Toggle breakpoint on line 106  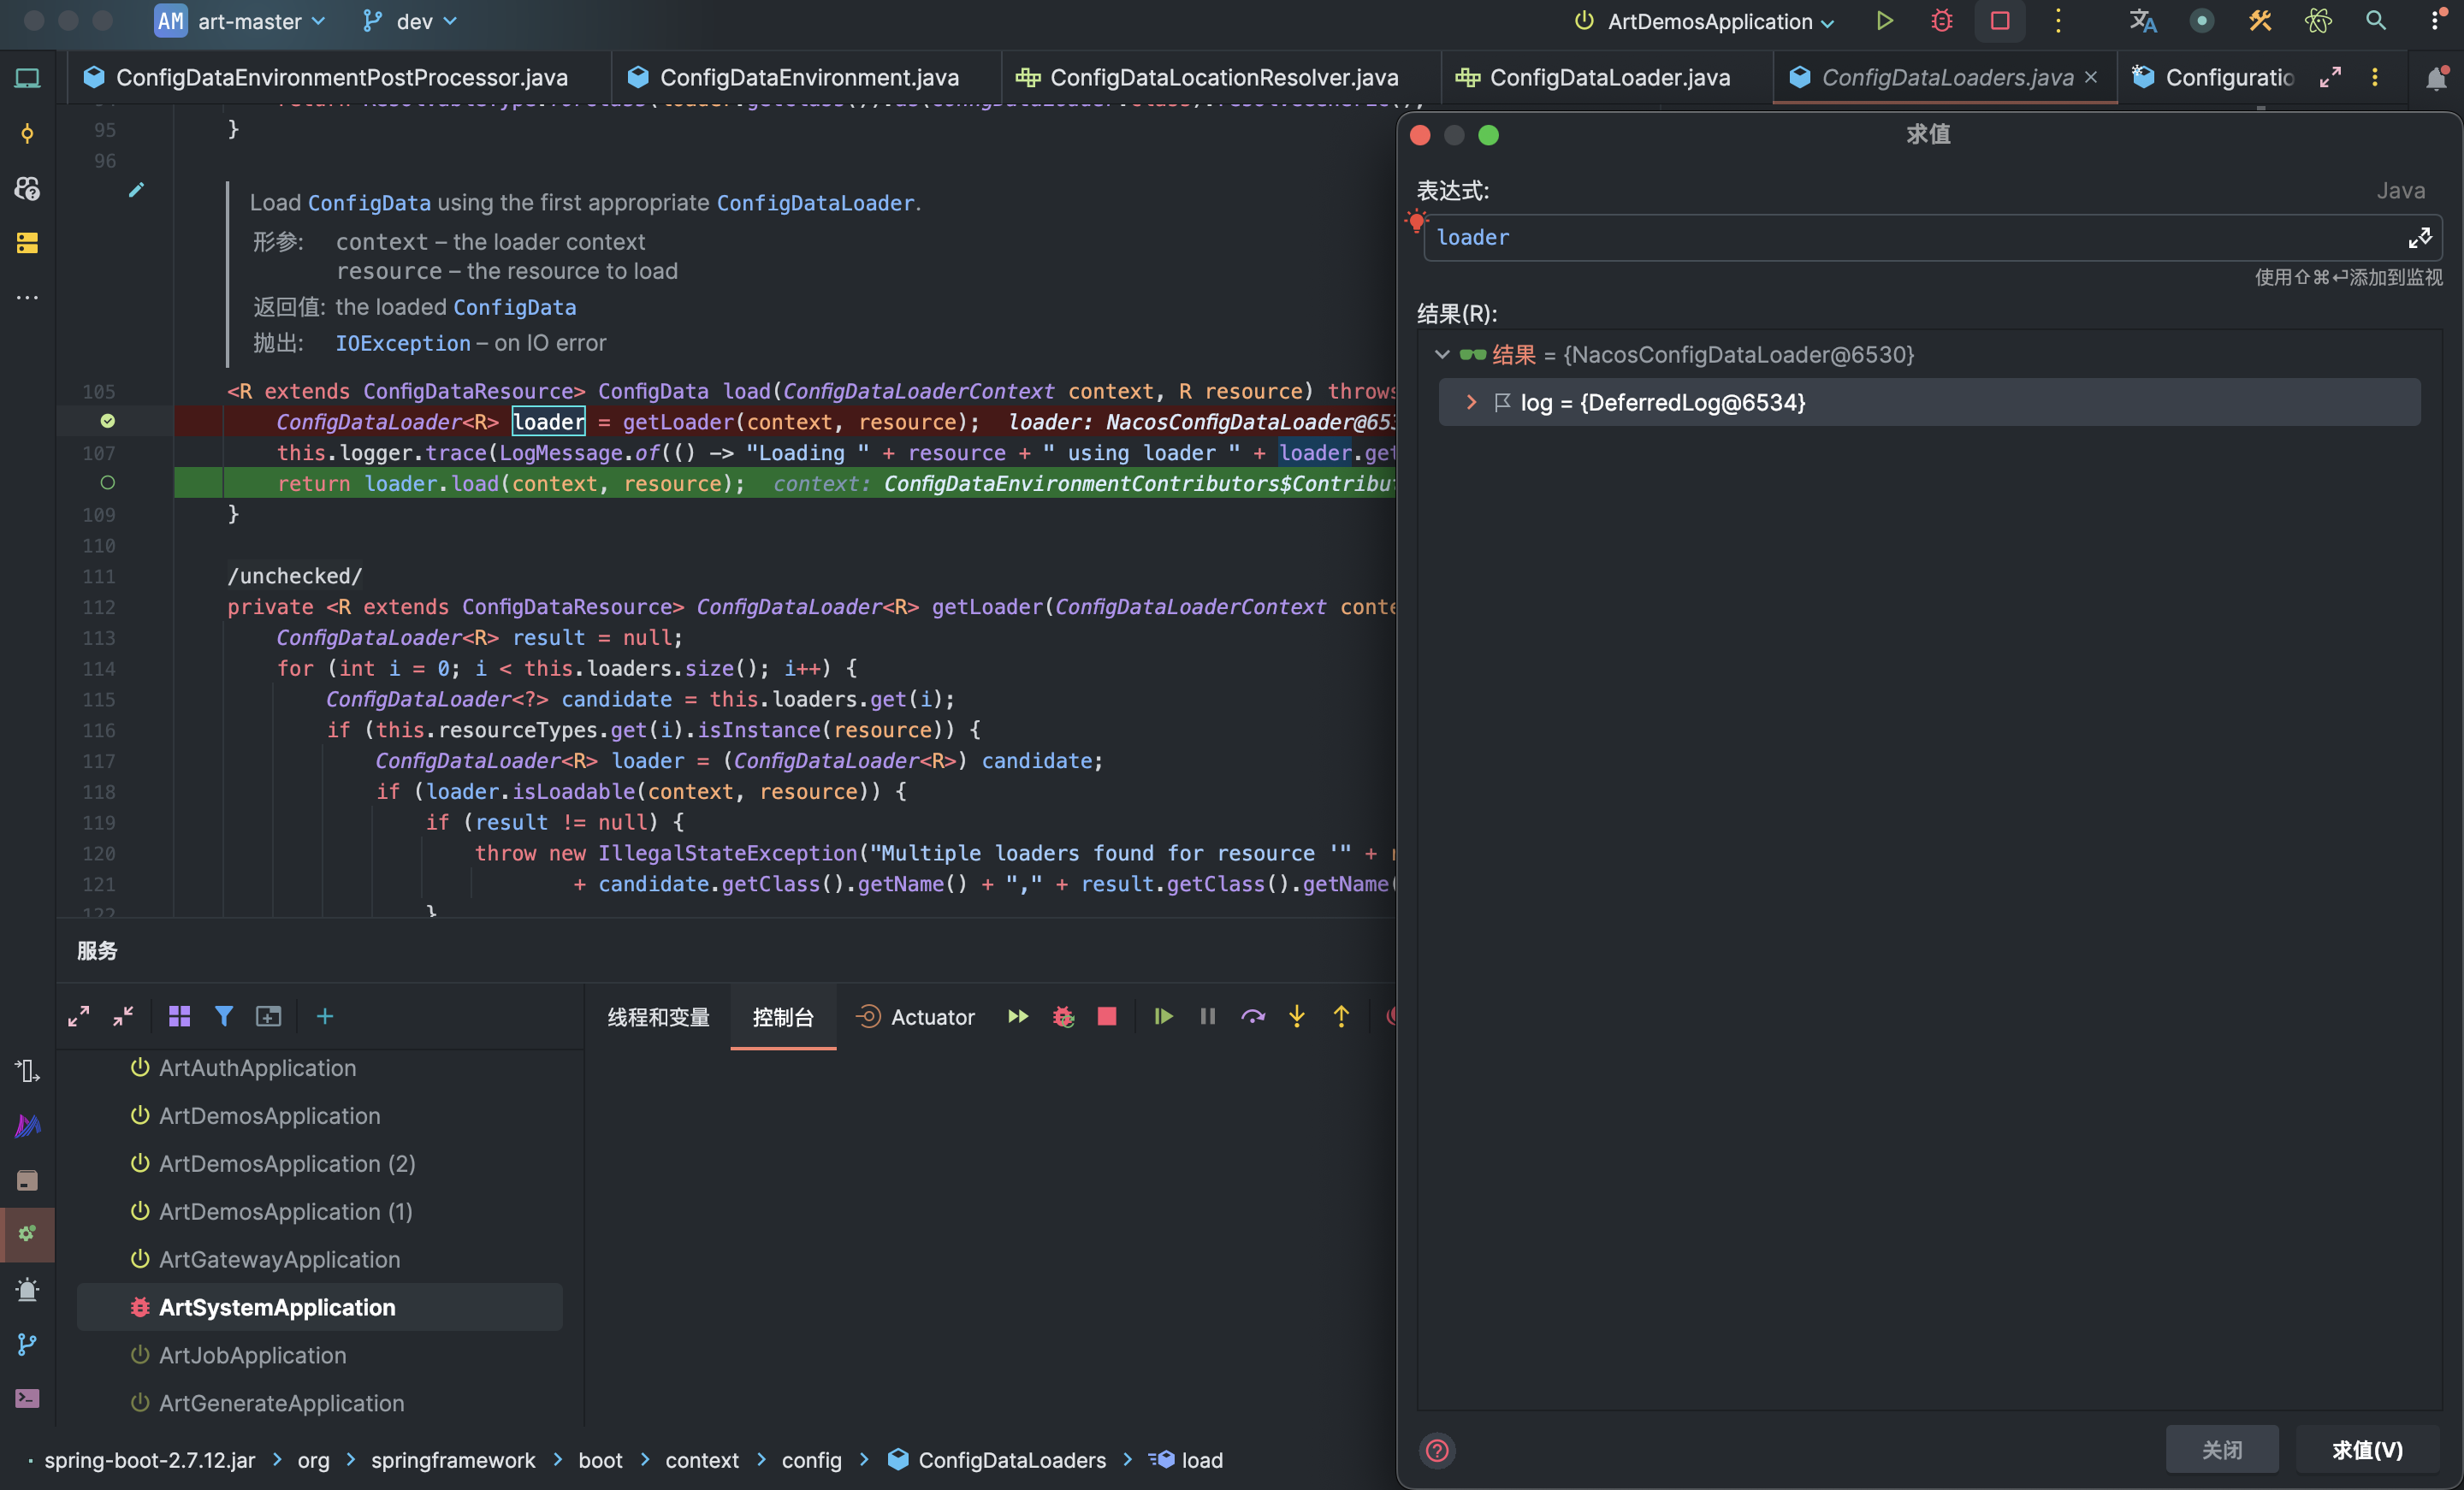(x=108, y=421)
